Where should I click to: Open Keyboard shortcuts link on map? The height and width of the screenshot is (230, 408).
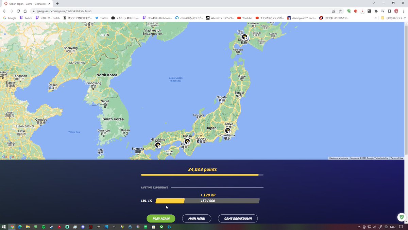(x=338, y=158)
